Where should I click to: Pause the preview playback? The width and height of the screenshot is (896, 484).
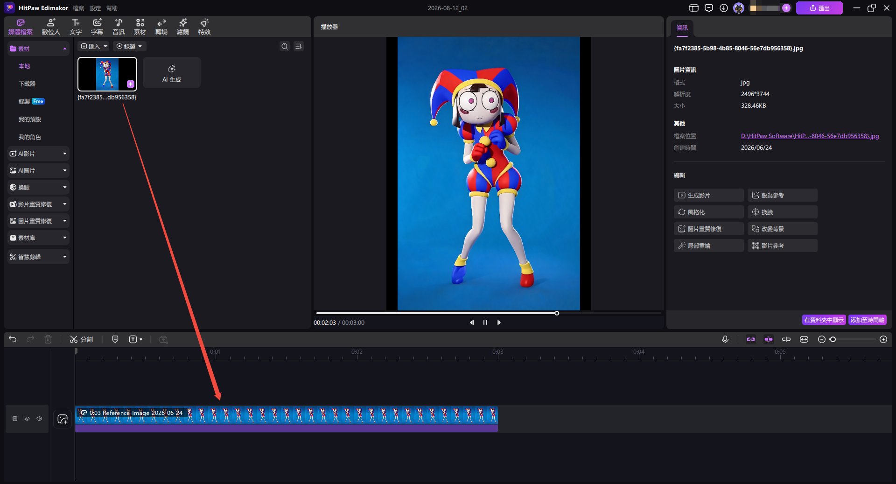pyautogui.click(x=485, y=323)
